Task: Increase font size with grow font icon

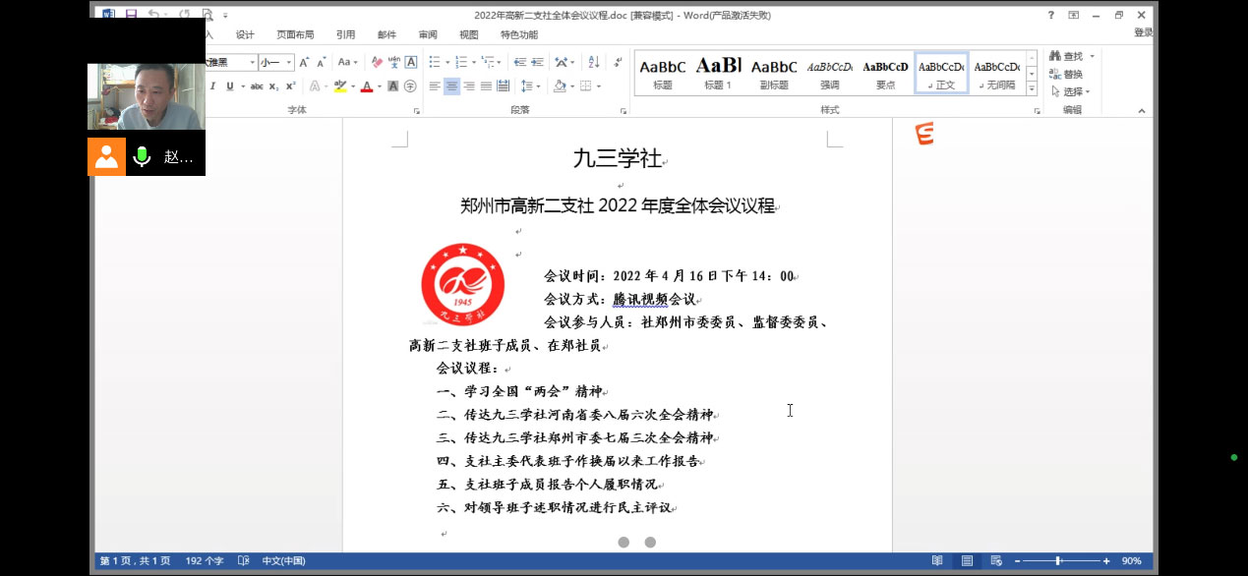Action: (x=304, y=62)
